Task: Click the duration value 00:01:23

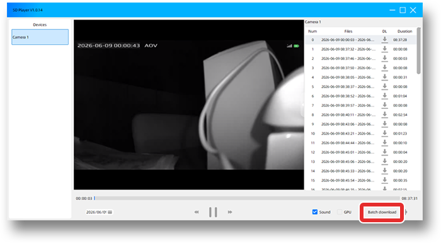Action: (400, 133)
